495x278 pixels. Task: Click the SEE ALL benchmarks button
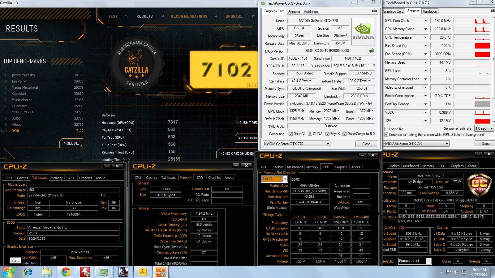click(71, 143)
